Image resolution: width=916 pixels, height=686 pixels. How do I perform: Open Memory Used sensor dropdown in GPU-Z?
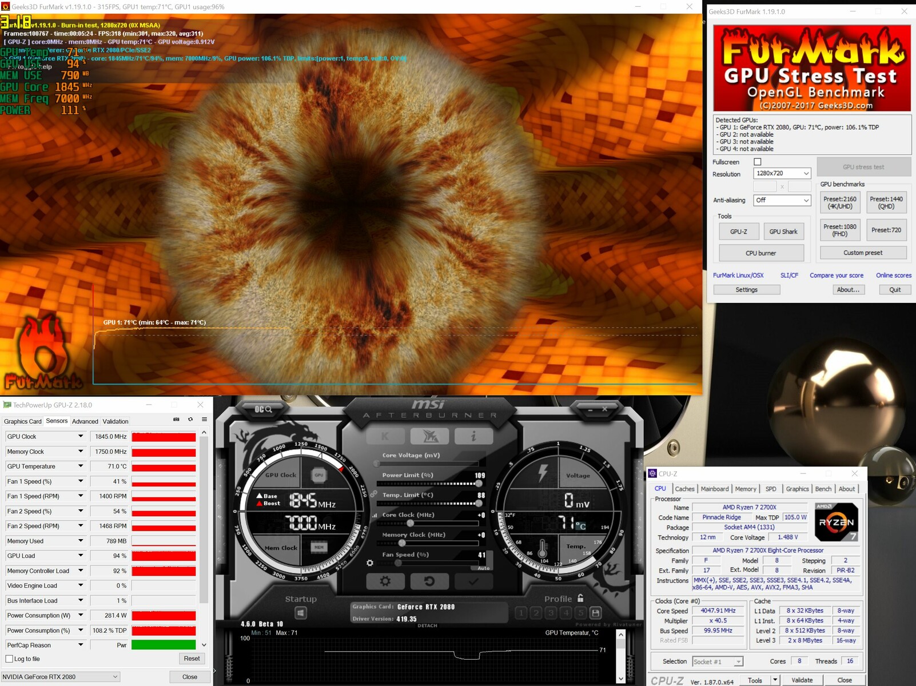(81, 541)
